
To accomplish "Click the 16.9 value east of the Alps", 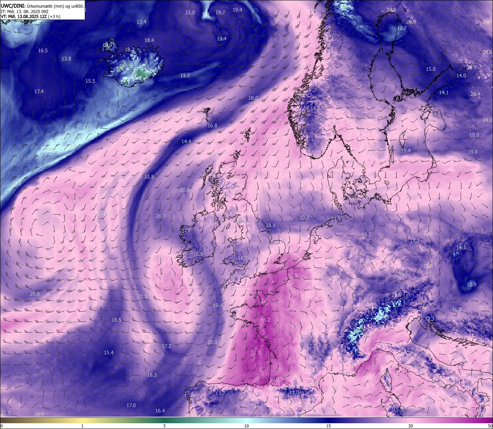I will pyautogui.click(x=457, y=309).
